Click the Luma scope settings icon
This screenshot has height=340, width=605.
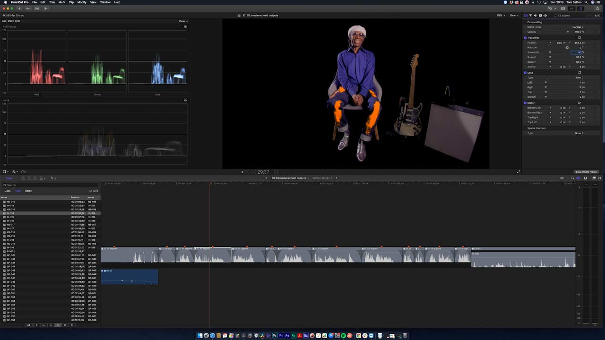tap(186, 100)
